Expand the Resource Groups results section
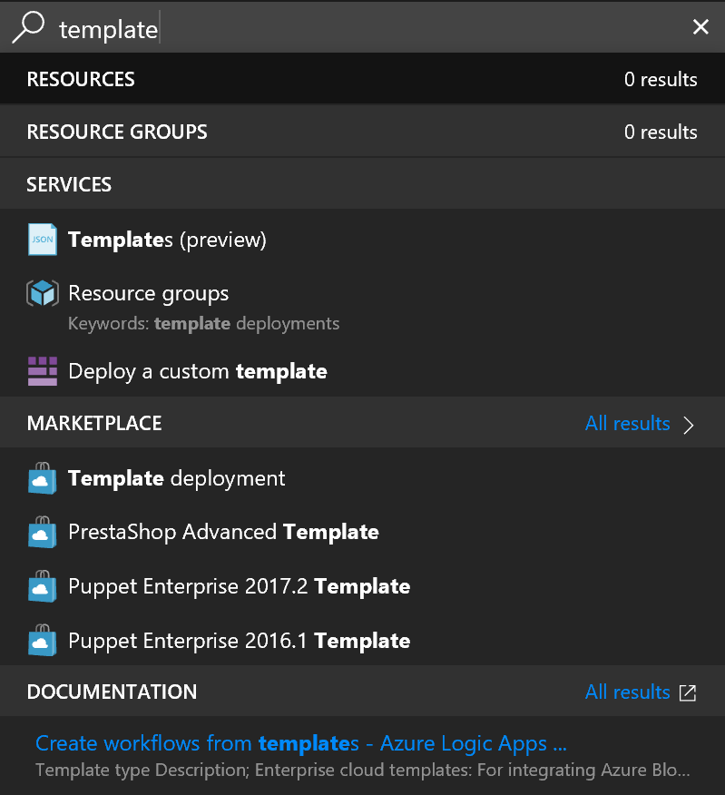This screenshot has width=725, height=795. click(116, 132)
